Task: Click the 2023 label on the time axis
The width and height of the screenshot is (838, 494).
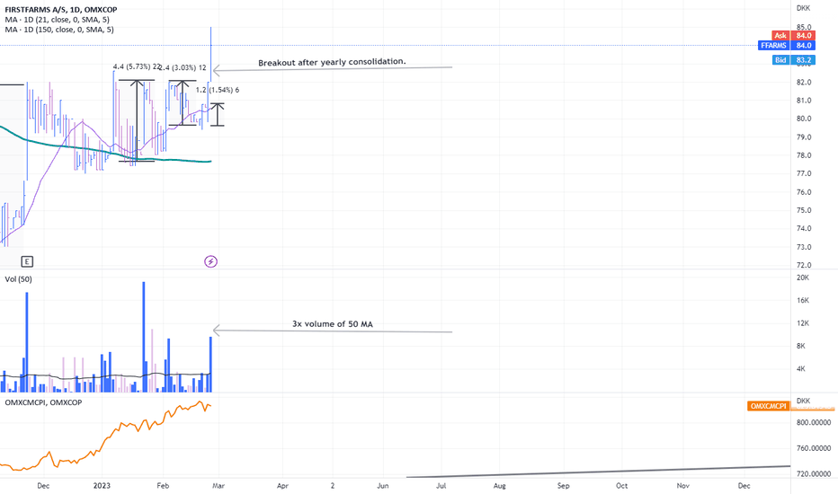Action: click(x=102, y=485)
